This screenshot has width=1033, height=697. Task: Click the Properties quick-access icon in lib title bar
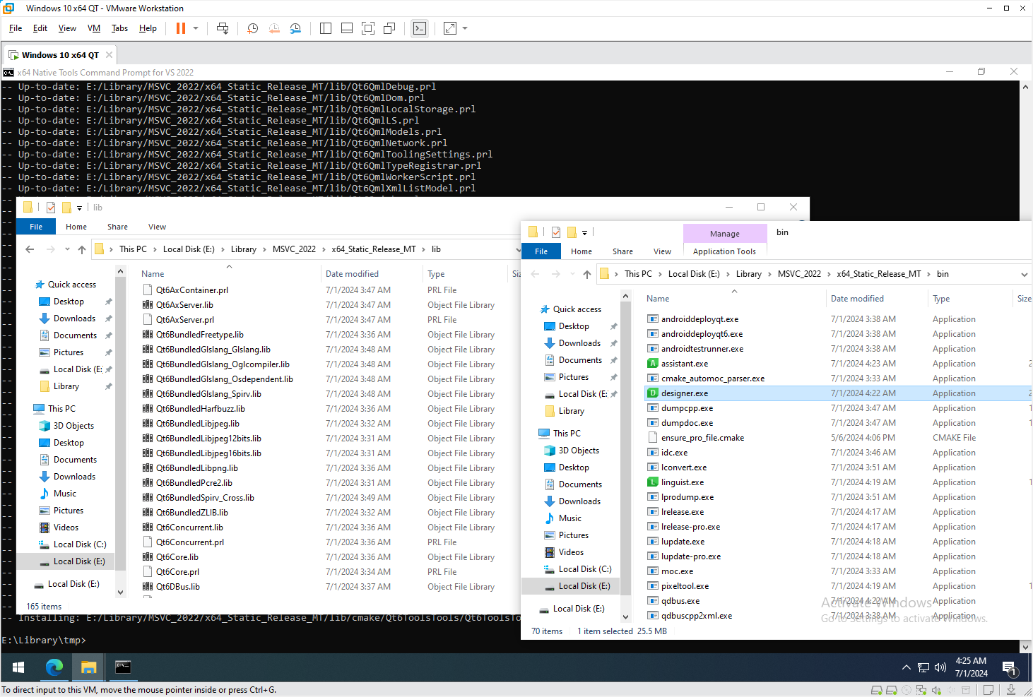51,208
